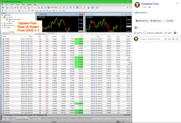Switch chart to bar chart mode
Image resolution: width=181 pixels, height=123 pixels.
coord(61,7)
